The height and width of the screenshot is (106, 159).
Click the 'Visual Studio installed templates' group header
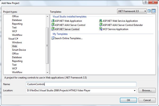point(69,16)
